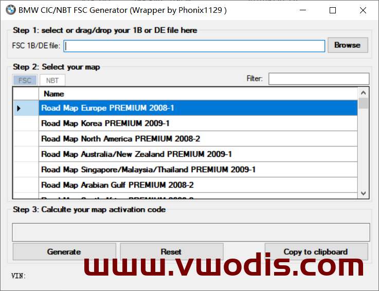Select Road Map Europe PREMIUM 2008-1
The width and height of the screenshot is (379, 291).
[x=198, y=108]
